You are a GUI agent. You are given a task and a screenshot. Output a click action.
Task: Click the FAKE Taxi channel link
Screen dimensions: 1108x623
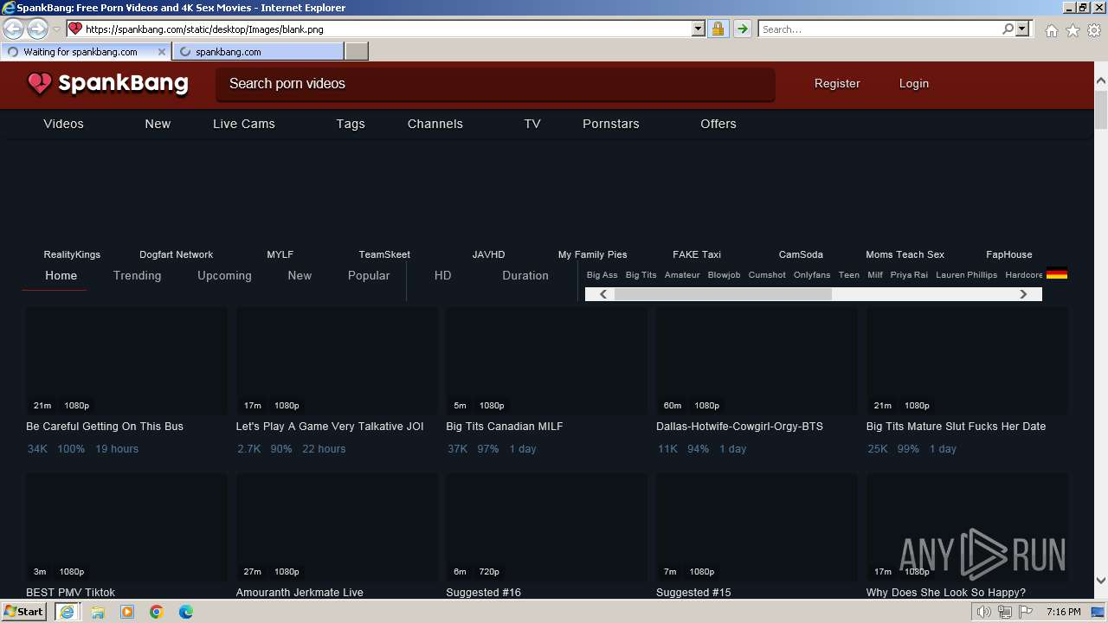697,254
